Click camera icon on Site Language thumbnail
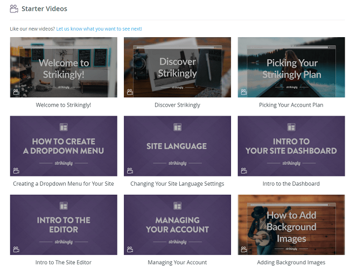Image resolution: width=357 pixels, height=269 pixels. [x=130, y=171]
